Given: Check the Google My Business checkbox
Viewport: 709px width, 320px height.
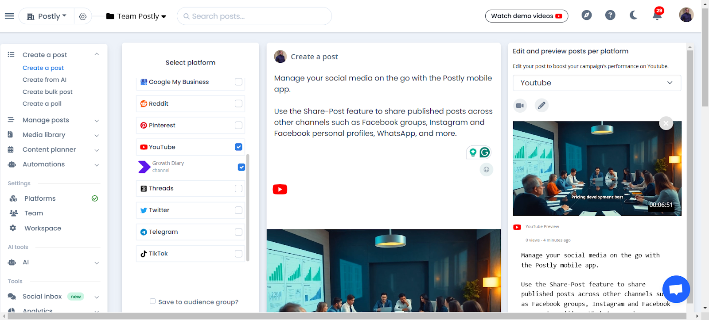Looking at the screenshot, I should point(238,82).
